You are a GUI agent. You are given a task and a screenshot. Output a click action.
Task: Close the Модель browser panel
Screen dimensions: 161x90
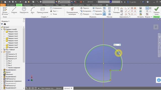click(24, 19)
